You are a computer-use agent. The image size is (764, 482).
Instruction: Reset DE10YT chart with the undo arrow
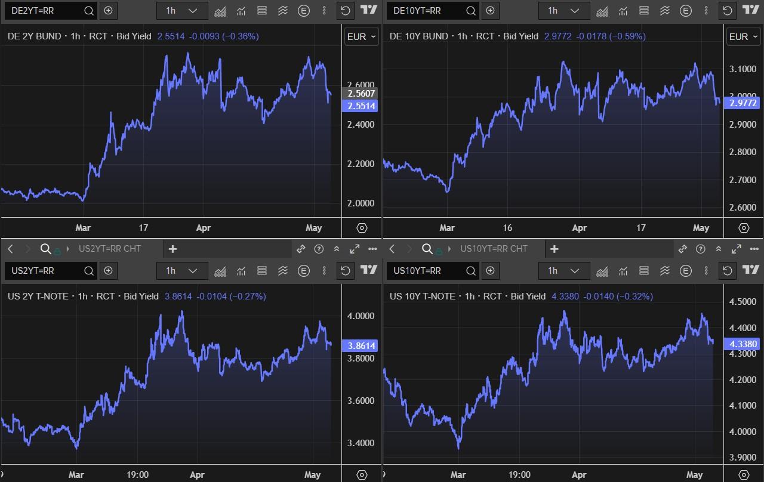coord(727,11)
